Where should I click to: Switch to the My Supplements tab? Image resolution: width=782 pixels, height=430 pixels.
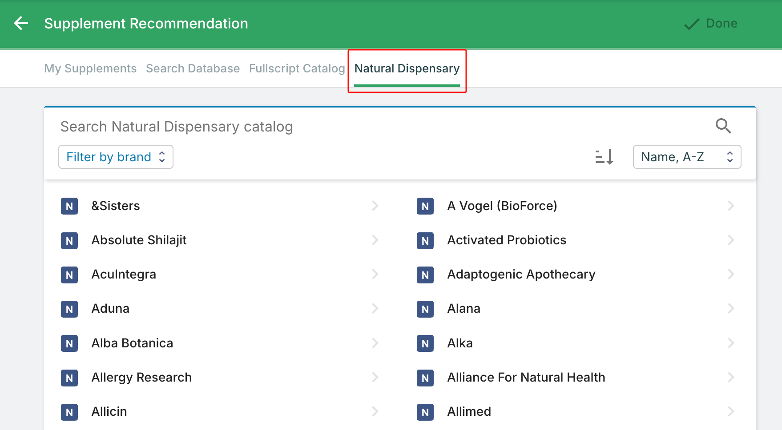90,68
